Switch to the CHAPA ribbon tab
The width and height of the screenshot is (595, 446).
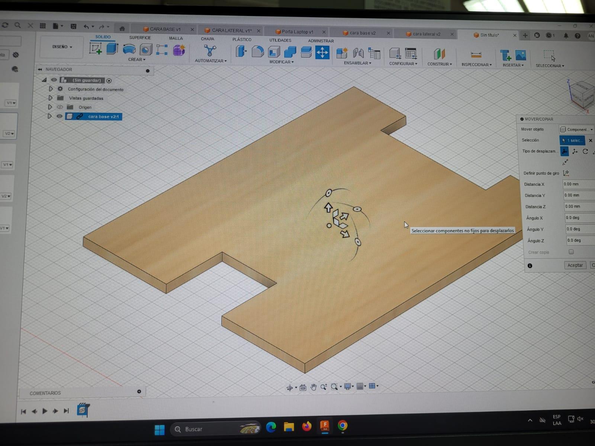click(x=208, y=39)
